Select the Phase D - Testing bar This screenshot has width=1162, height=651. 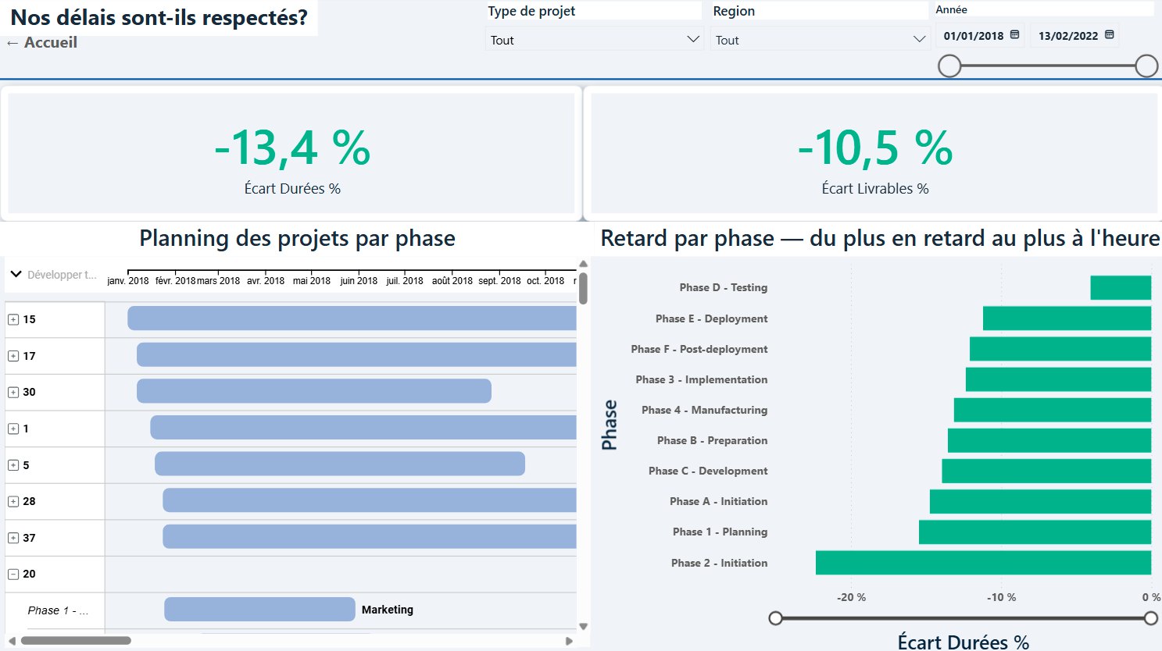point(1121,287)
